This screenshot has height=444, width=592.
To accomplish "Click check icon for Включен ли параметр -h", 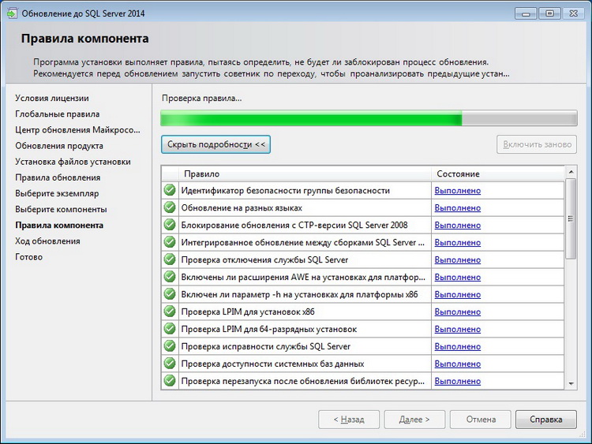I will (x=170, y=294).
